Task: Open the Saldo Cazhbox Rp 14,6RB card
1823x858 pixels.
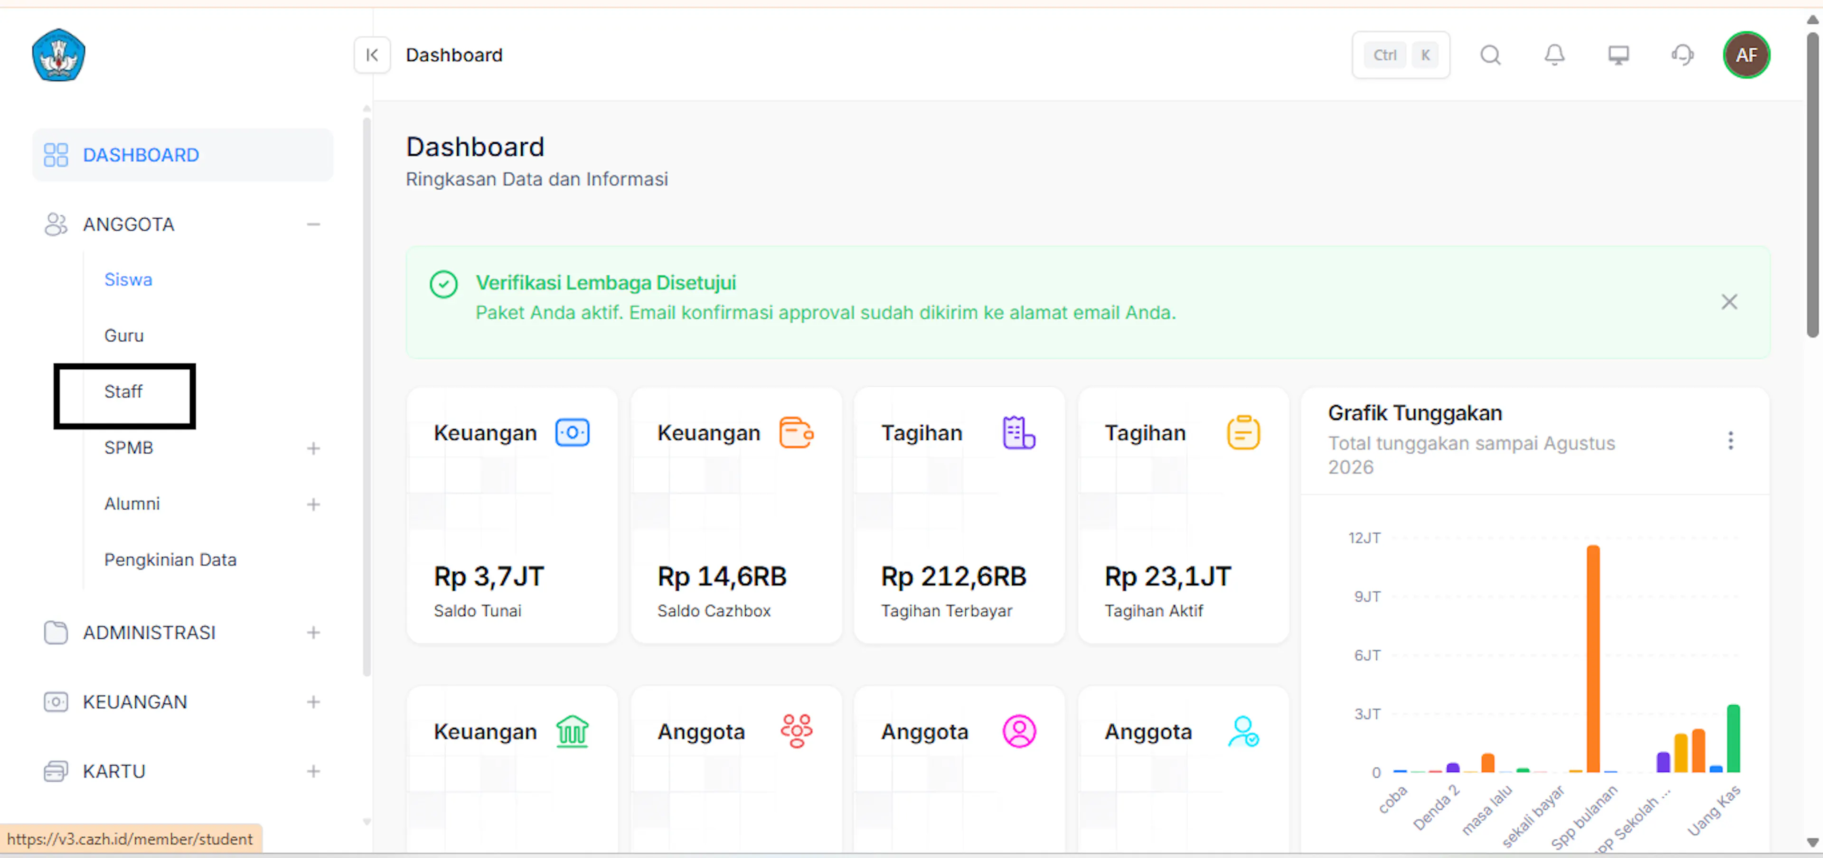Action: coord(736,515)
